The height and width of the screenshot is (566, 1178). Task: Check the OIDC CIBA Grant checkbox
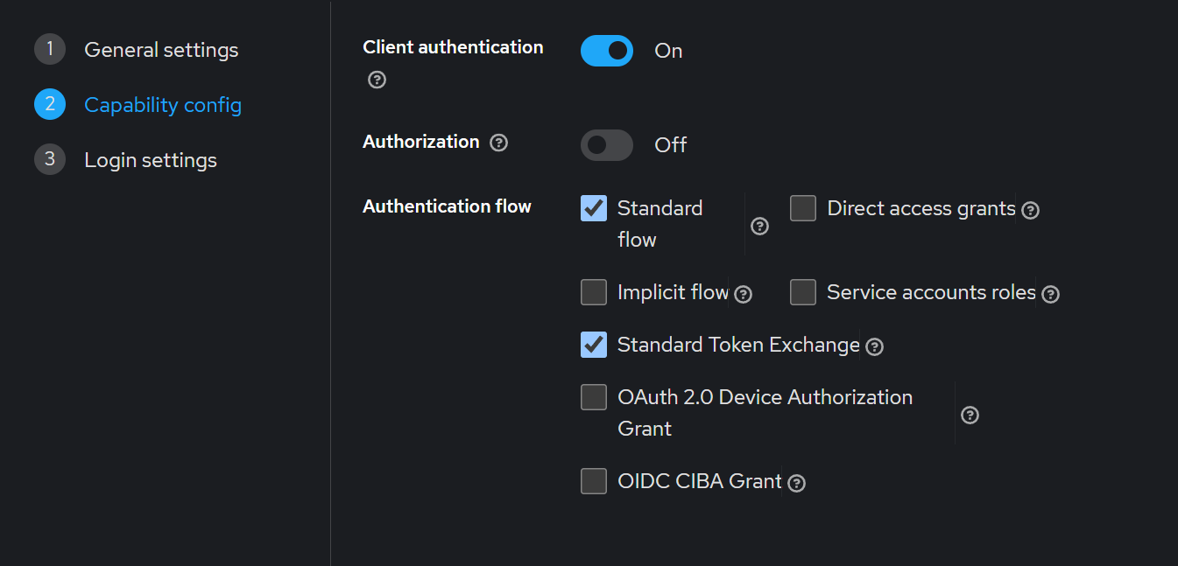coord(594,481)
